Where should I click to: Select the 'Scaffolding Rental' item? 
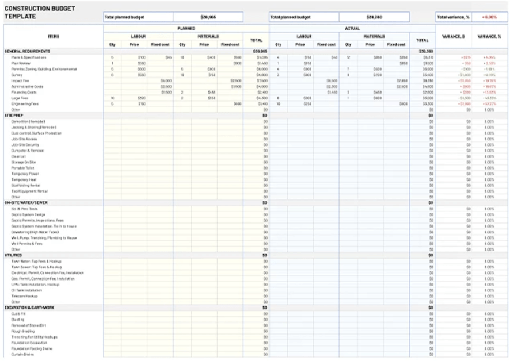(26, 186)
